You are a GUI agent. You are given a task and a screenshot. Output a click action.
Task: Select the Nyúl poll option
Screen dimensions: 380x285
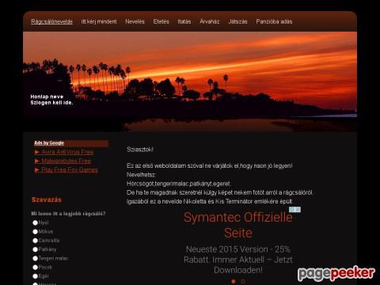35,222
